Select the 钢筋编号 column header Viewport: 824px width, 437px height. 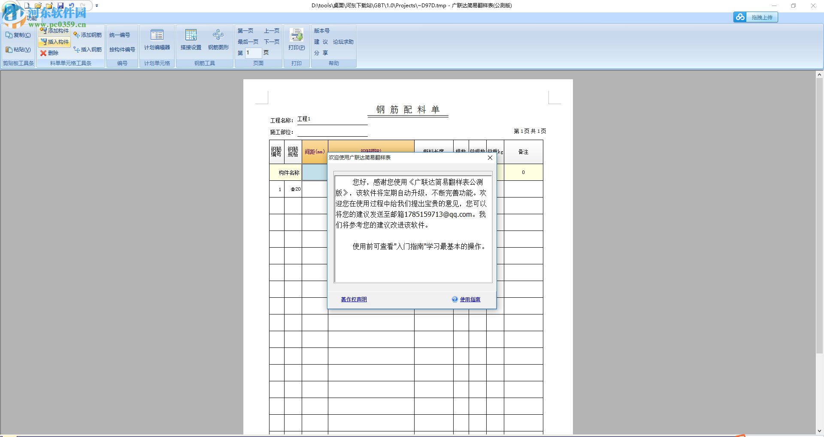click(276, 152)
